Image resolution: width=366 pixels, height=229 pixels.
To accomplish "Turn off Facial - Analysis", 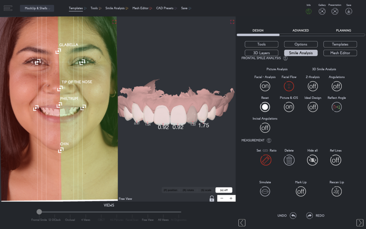I will pos(265,86).
